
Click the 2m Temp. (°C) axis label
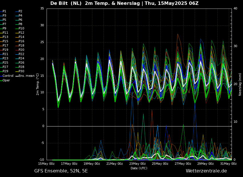tap(38, 84)
